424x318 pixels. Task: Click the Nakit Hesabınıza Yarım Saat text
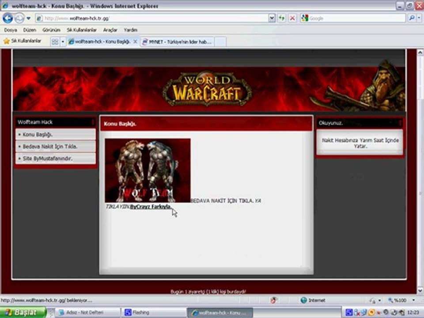click(x=360, y=143)
